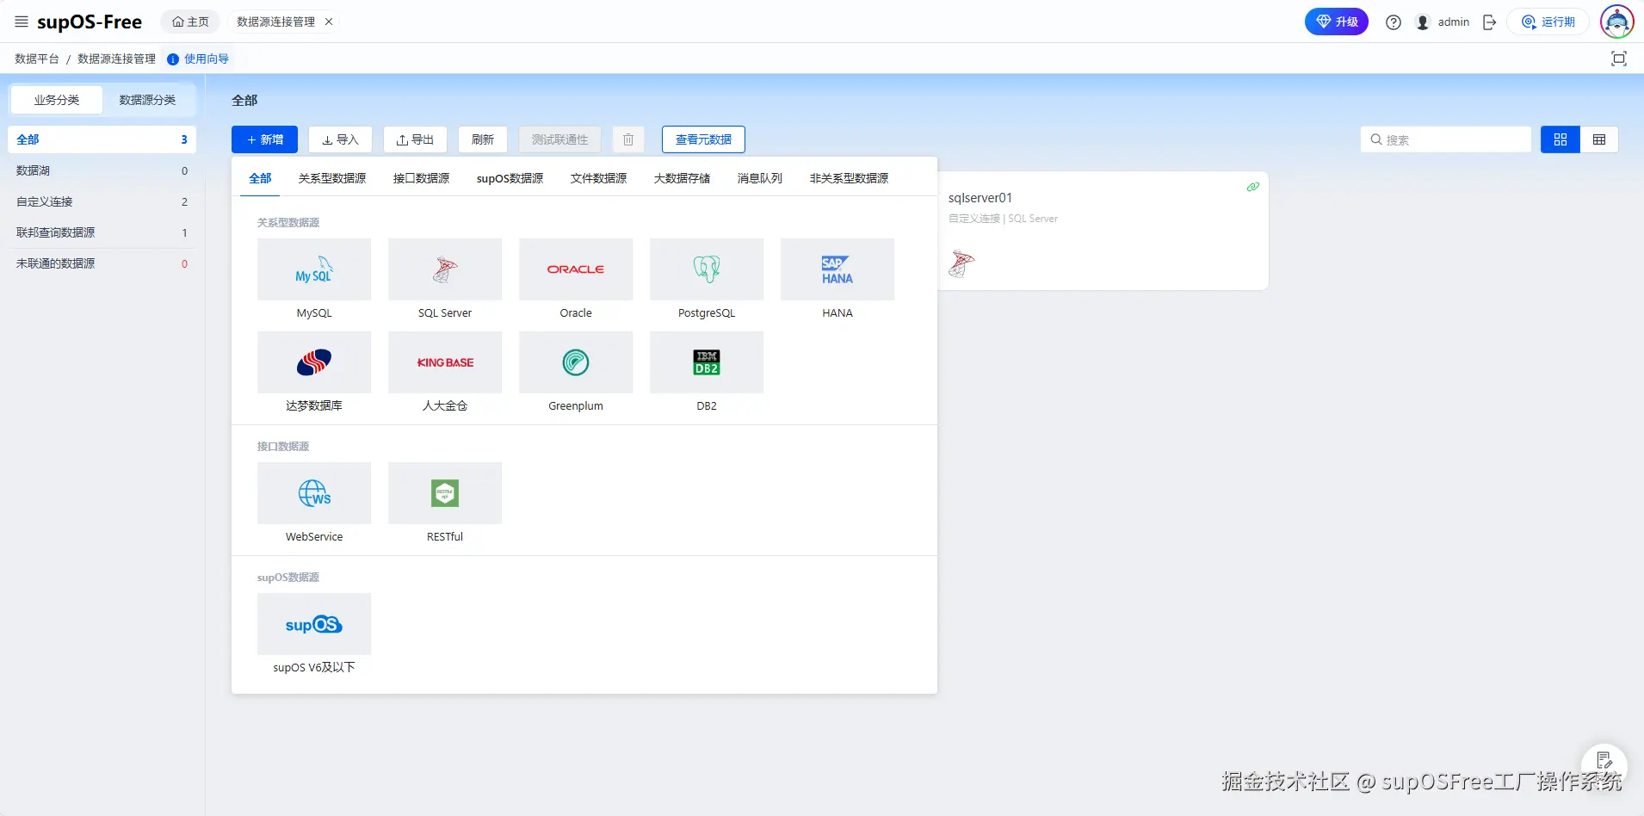The image size is (1644, 816).
Task: Choose the Greenplum data source icon
Action: (576, 362)
